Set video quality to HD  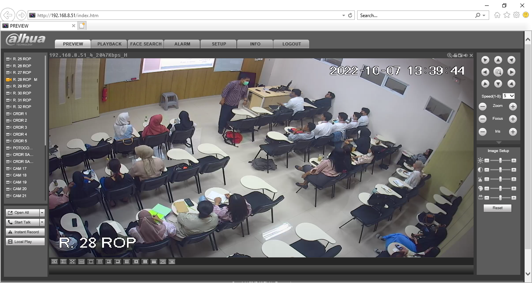(x=55, y=262)
